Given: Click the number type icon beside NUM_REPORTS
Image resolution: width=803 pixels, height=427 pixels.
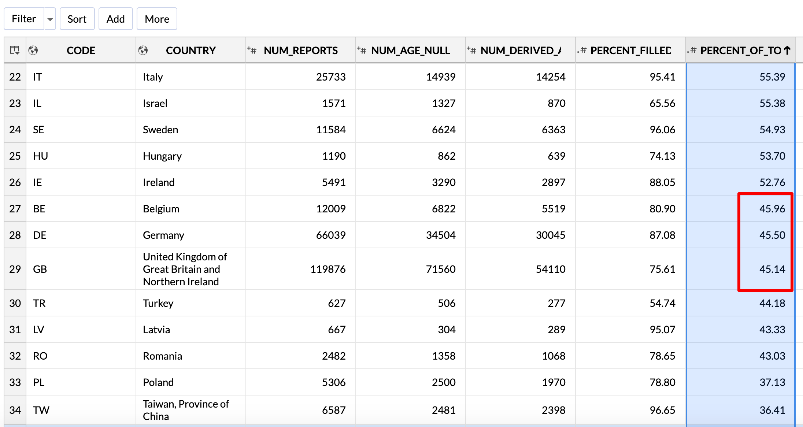Looking at the screenshot, I should [x=252, y=50].
